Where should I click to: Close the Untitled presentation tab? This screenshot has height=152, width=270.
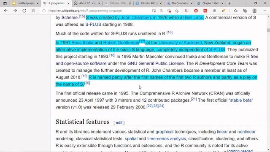point(38,3)
